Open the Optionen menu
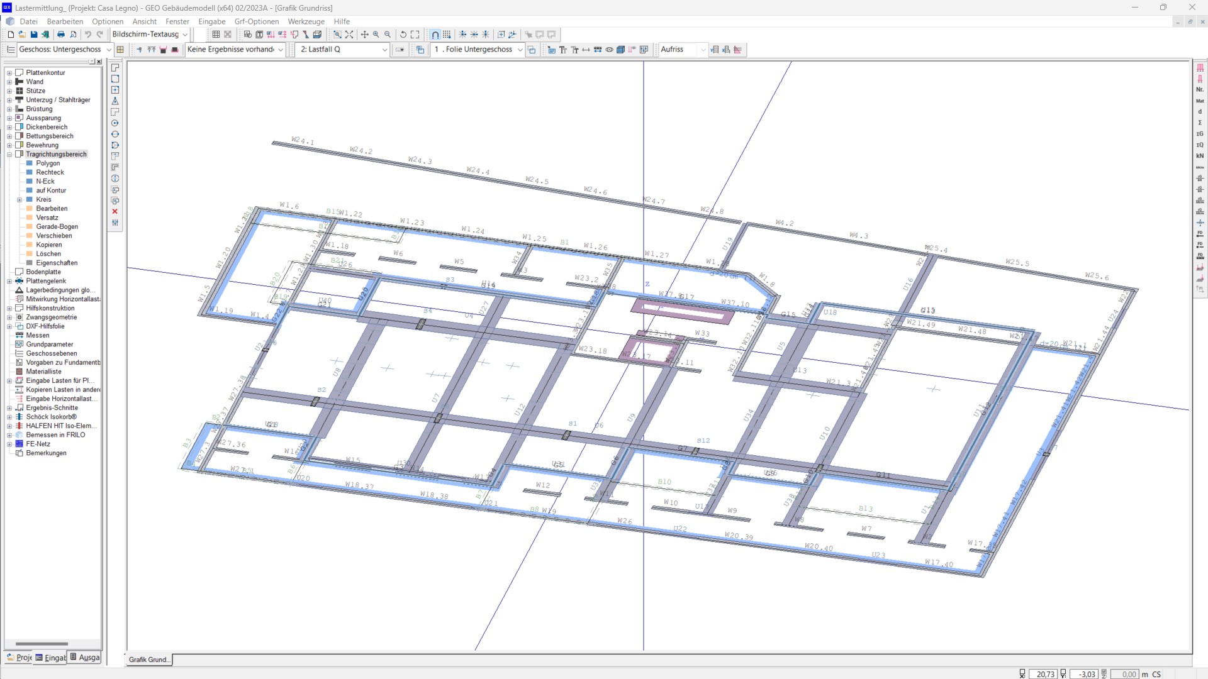1208x679 pixels. [108, 21]
